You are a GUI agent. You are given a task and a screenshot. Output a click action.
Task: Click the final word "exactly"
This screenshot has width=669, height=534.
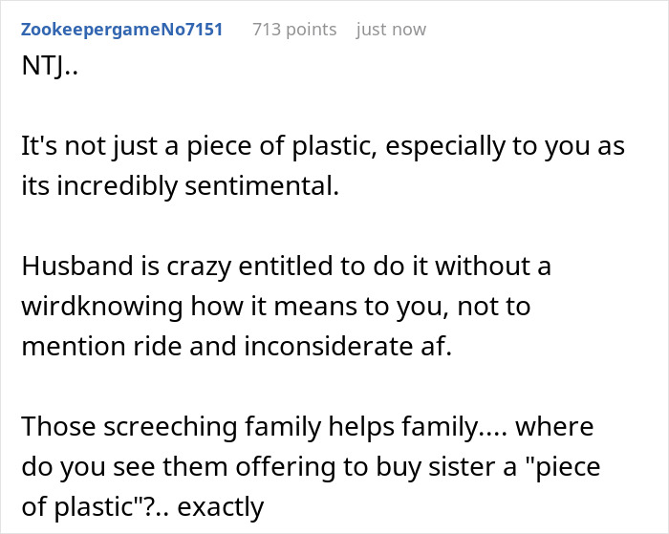tap(213, 505)
